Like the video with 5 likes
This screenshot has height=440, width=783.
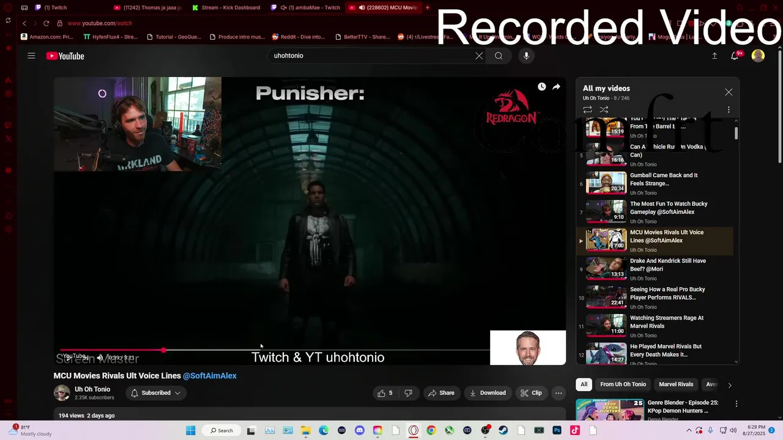[x=385, y=393]
